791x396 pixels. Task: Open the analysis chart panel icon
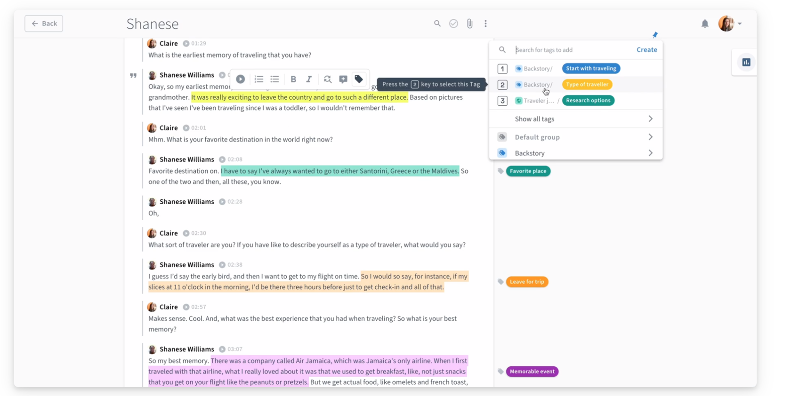[746, 62]
